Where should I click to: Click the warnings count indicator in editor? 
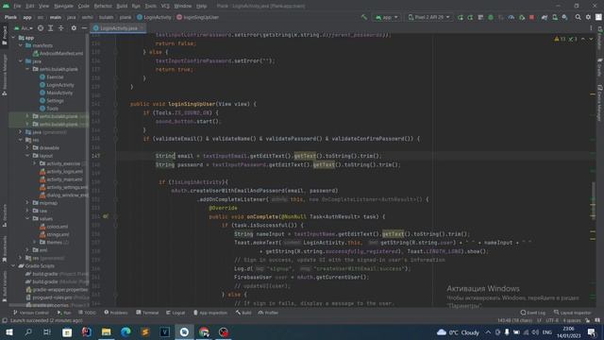560,39
